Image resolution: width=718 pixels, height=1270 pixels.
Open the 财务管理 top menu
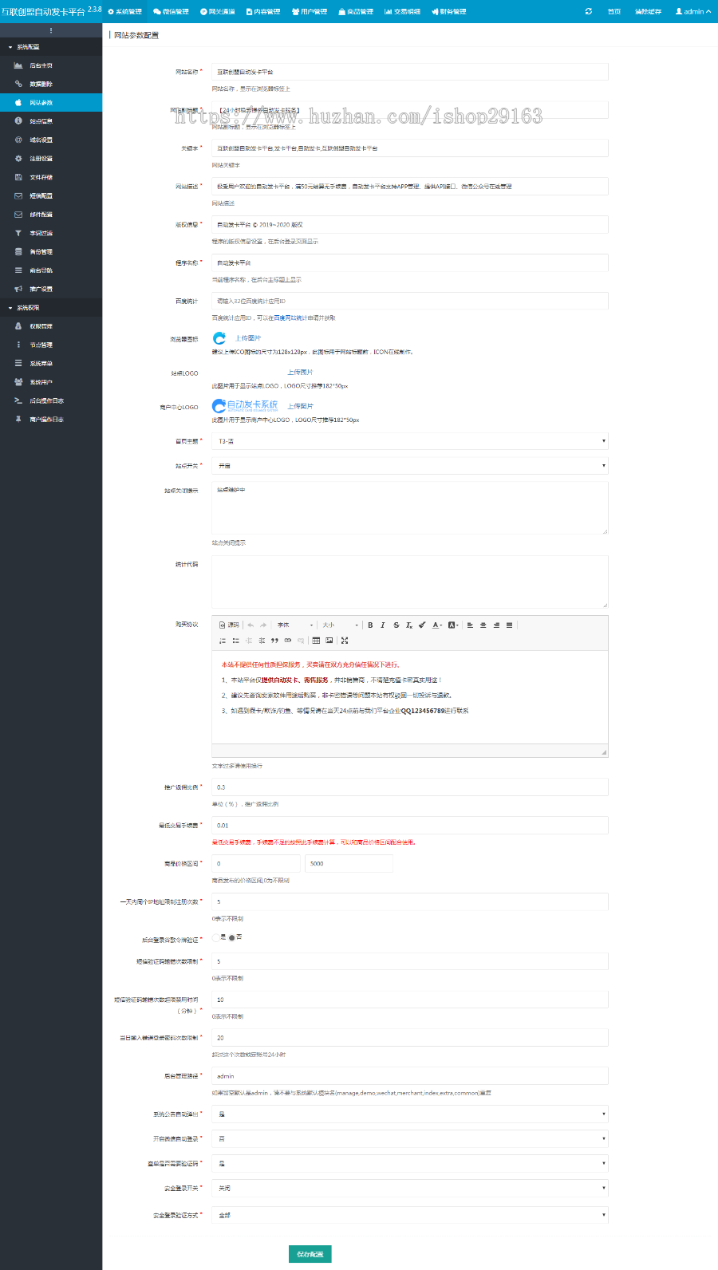(x=449, y=11)
